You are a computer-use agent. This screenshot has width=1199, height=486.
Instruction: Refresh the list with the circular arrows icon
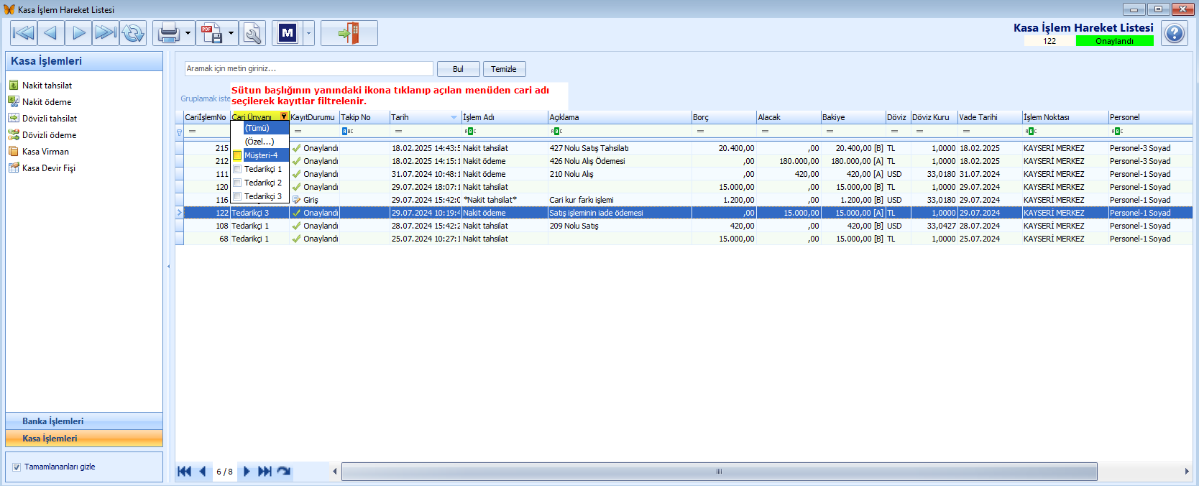coord(133,33)
